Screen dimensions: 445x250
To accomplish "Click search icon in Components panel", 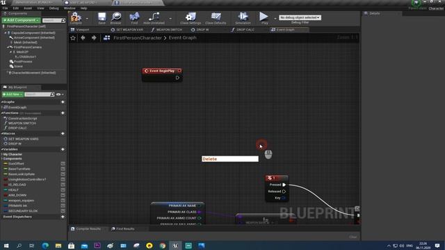I will click(63, 20).
